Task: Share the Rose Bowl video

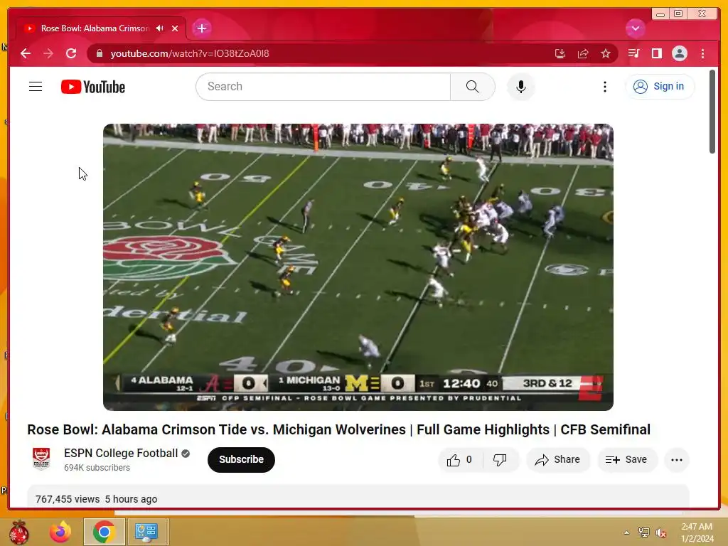Action: [x=557, y=460]
